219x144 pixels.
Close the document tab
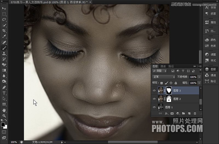click(90, 2)
